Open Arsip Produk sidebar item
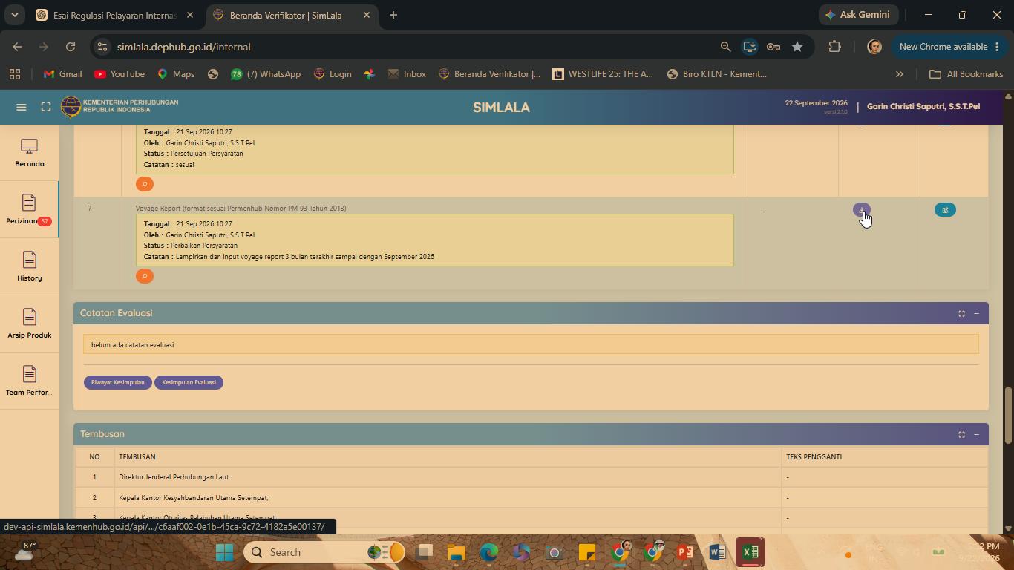1014x570 pixels. [x=29, y=324]
